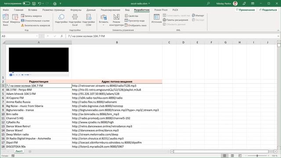Undo the last action
The width and height of the screenshot is (281, 158).
(40, 4)
